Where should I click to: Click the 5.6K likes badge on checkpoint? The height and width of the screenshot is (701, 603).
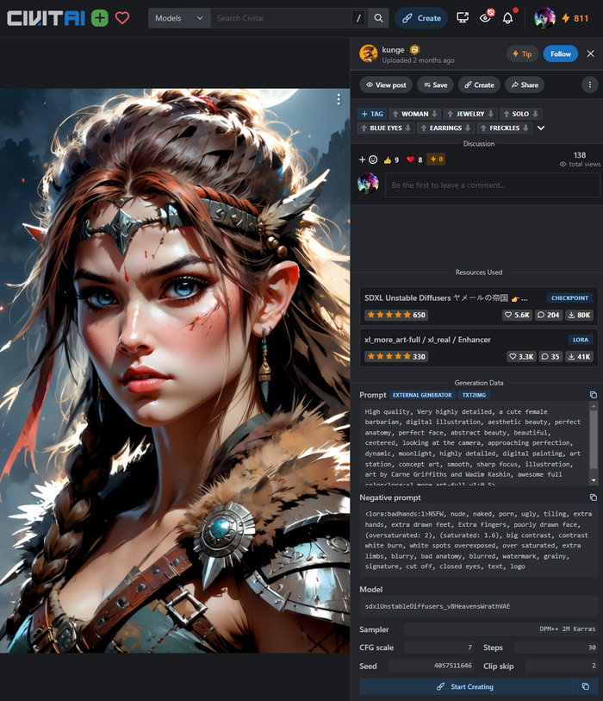[x=517, y=315]
